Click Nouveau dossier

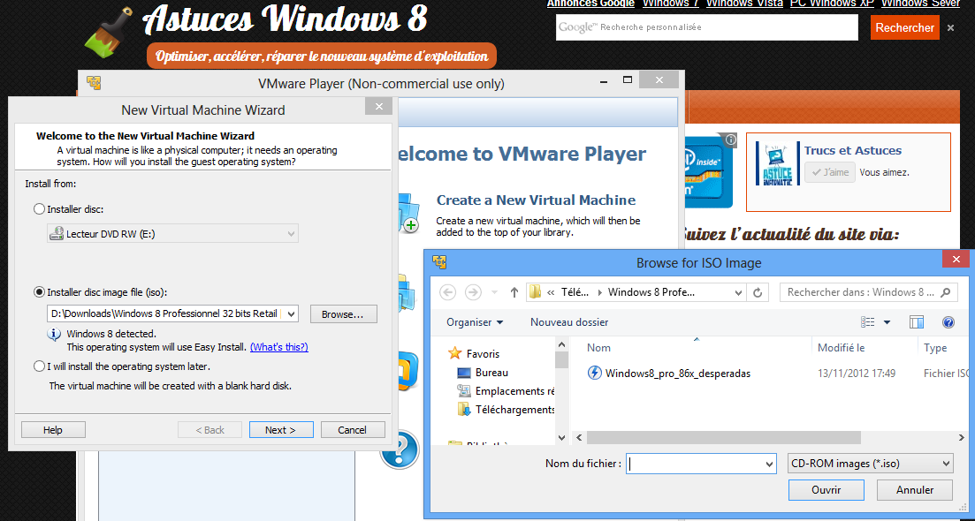[x=569, y=322]
